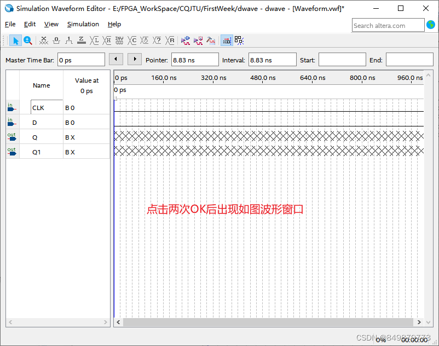Click the Interval value field
Viewport: 439px width, 346px height.
click(x=273, y=60)
